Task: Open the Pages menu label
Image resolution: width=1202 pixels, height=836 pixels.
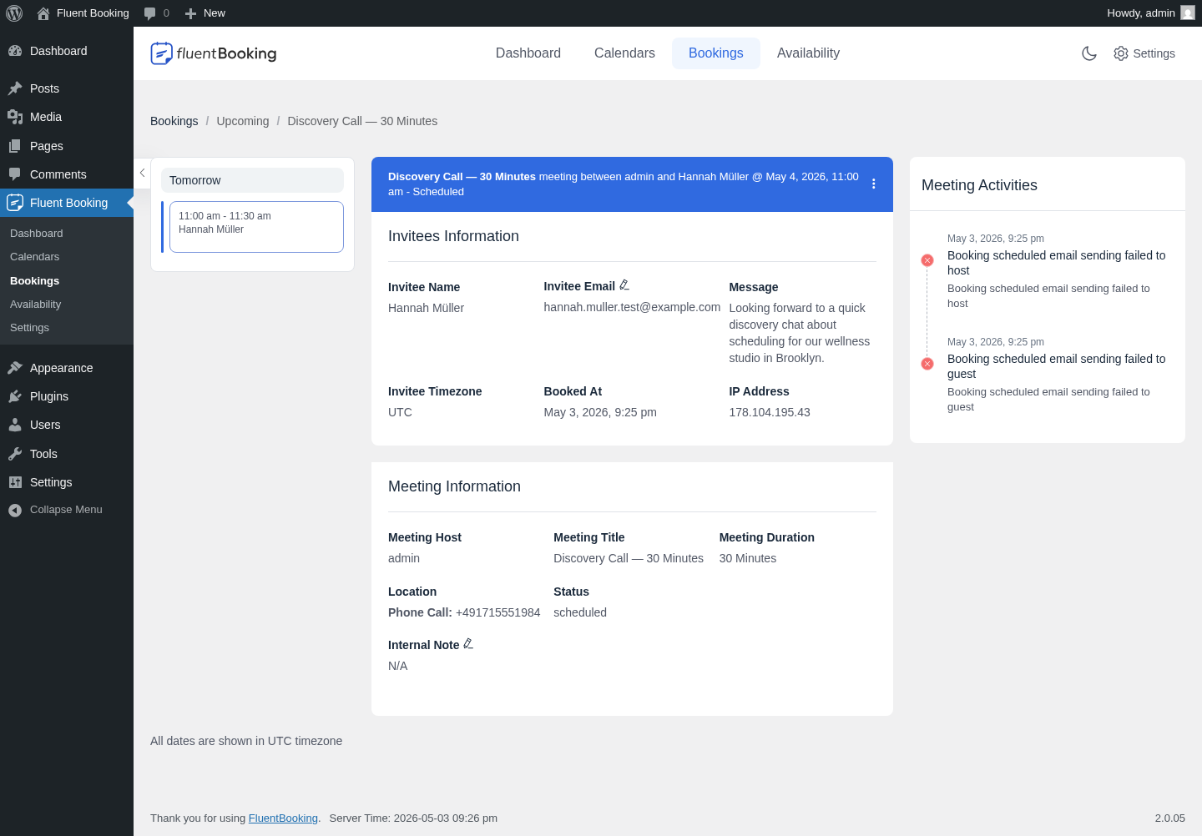Action: click(47, 146)
